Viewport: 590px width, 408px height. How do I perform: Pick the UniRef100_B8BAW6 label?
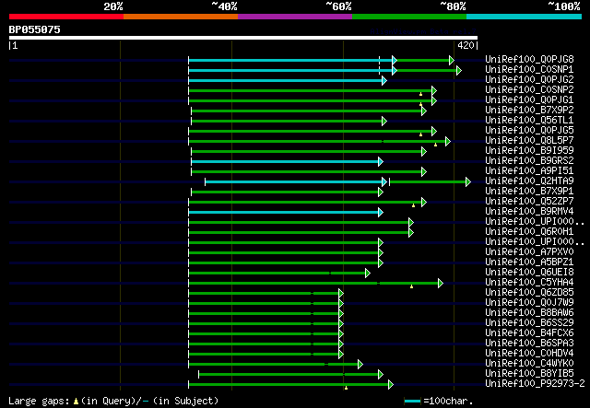coord(529,313)
